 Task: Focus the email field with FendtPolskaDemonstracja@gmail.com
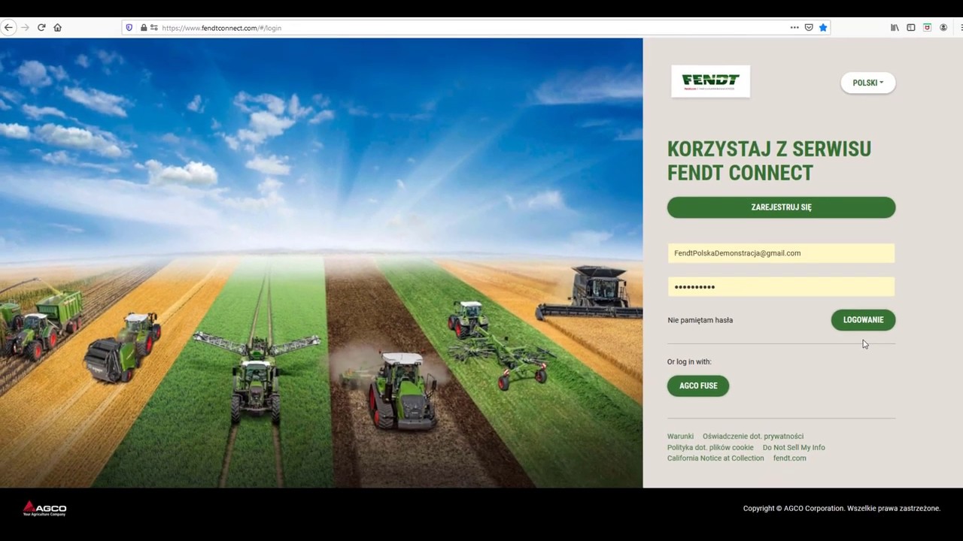(781, 253)
